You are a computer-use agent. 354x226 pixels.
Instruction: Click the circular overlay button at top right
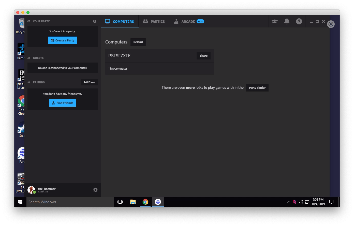331,24
